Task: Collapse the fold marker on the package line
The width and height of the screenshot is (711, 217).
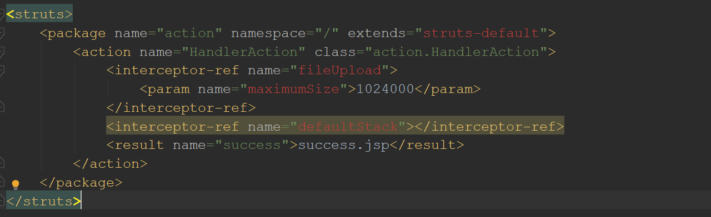Action: click(2, 33)
